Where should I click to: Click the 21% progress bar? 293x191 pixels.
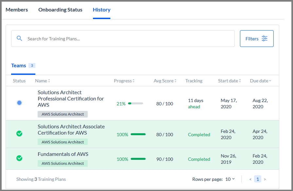click(136, 103)
